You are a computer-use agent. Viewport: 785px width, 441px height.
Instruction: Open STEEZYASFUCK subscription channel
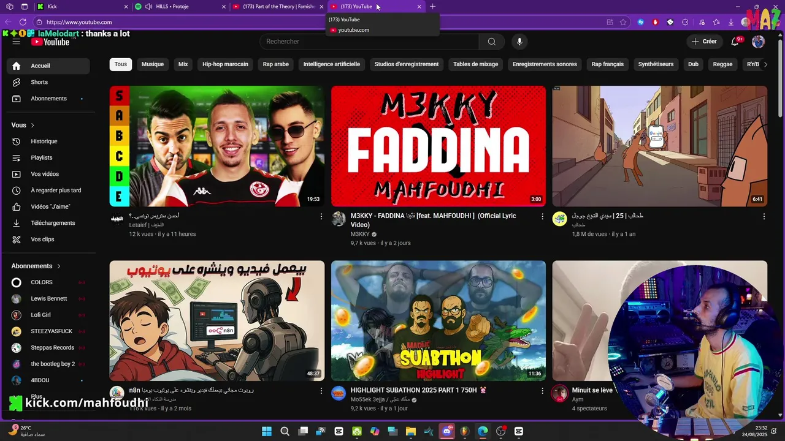pyautogui.click(x=48, y=331)
